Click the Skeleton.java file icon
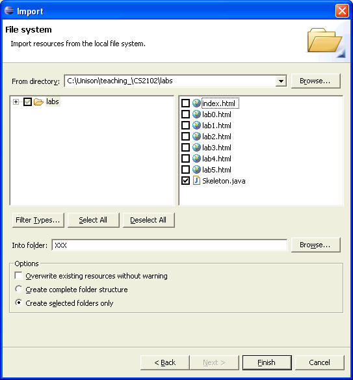Image resolution: width=353 pixels, height=380 pixels. pyautogui.click(x=196, y=180)
